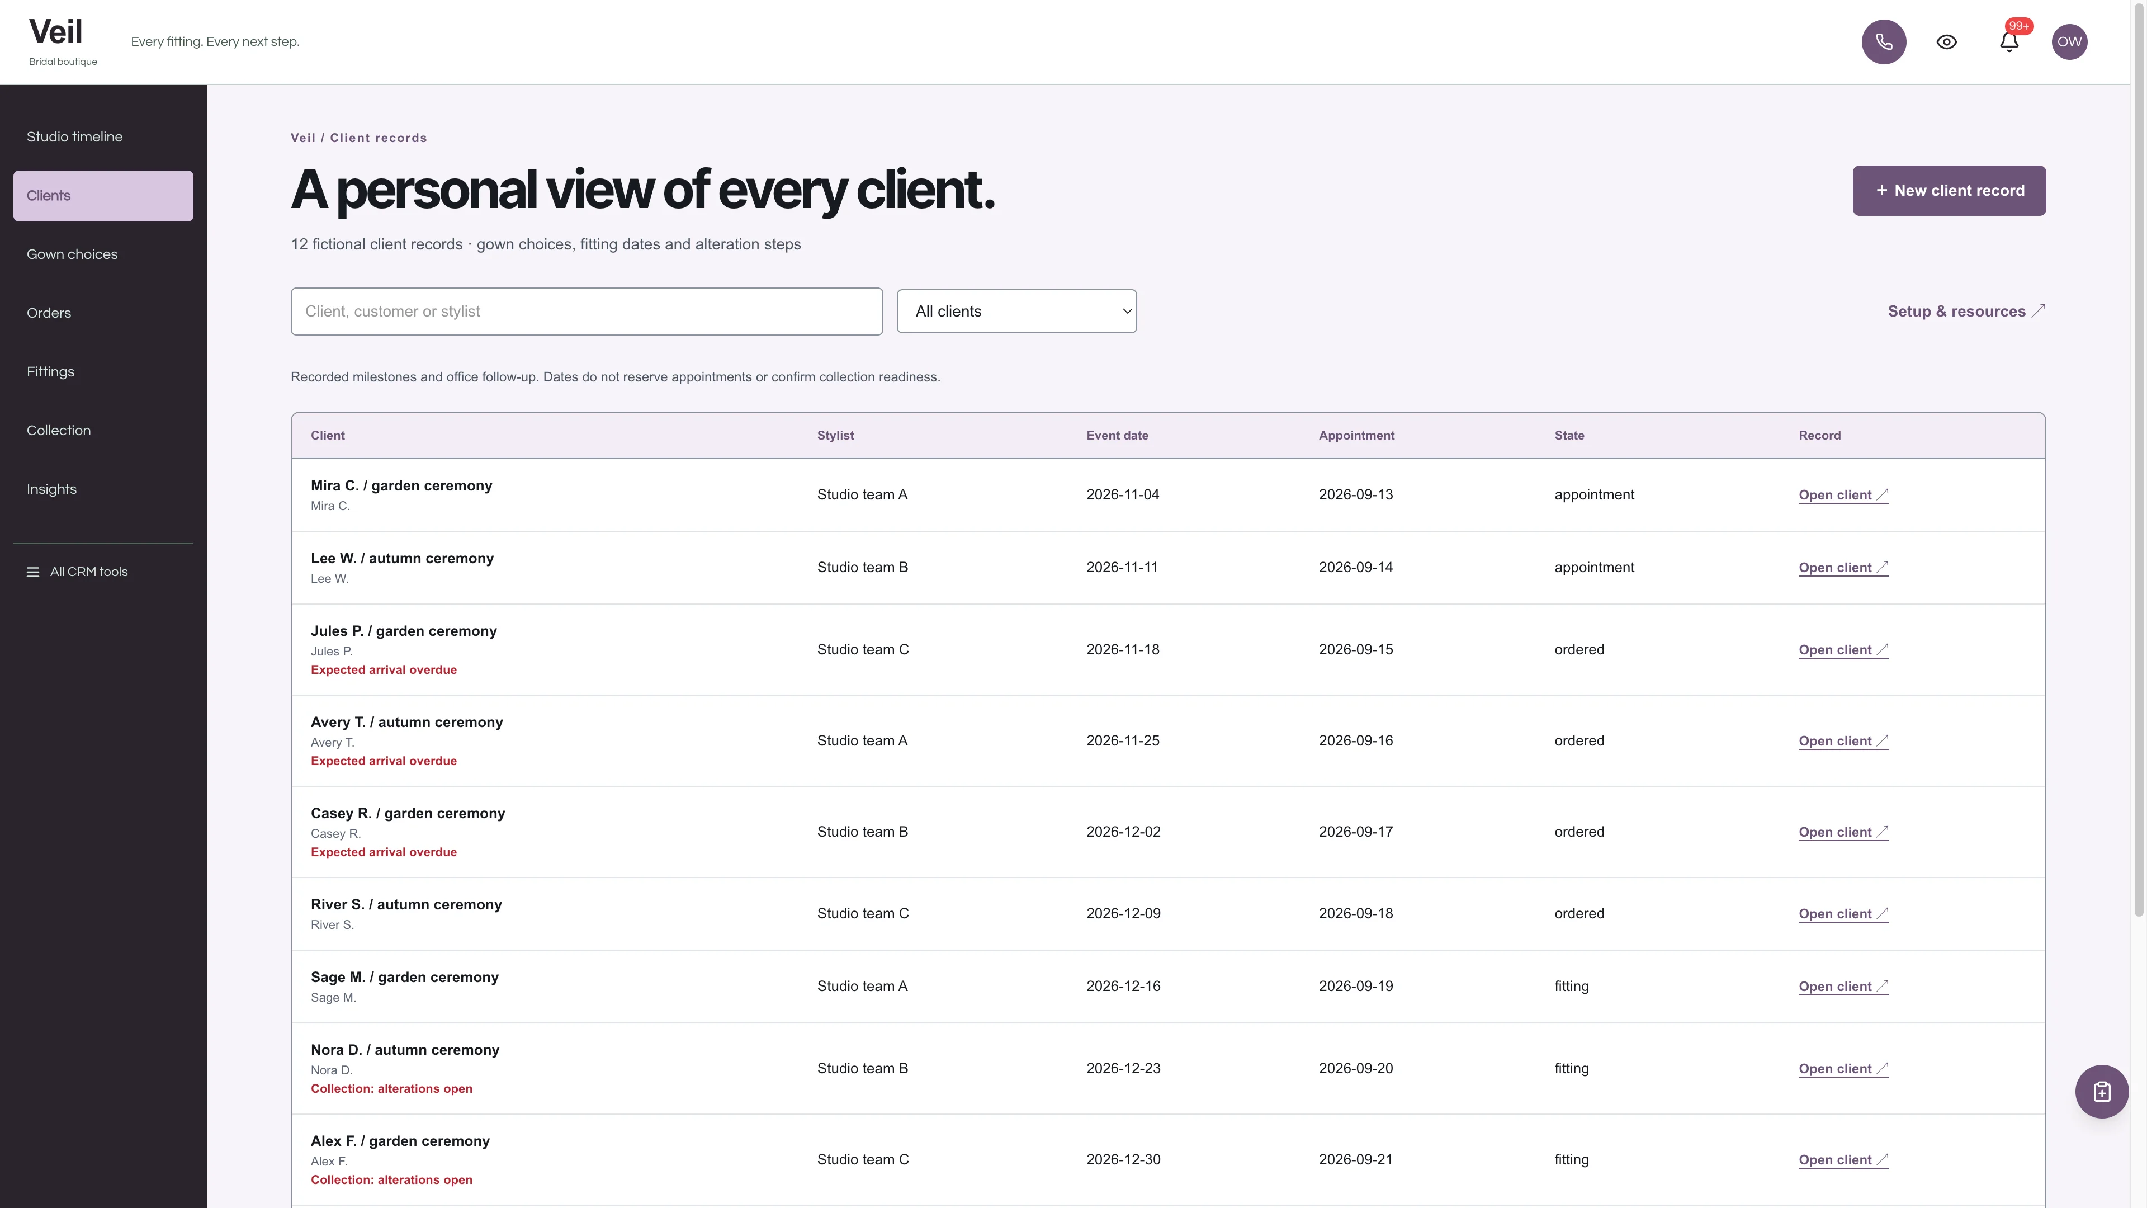Screen dimensions: 2147x1208
Task: Open client record for Sage M.
Action: [x=1843, y=986]
